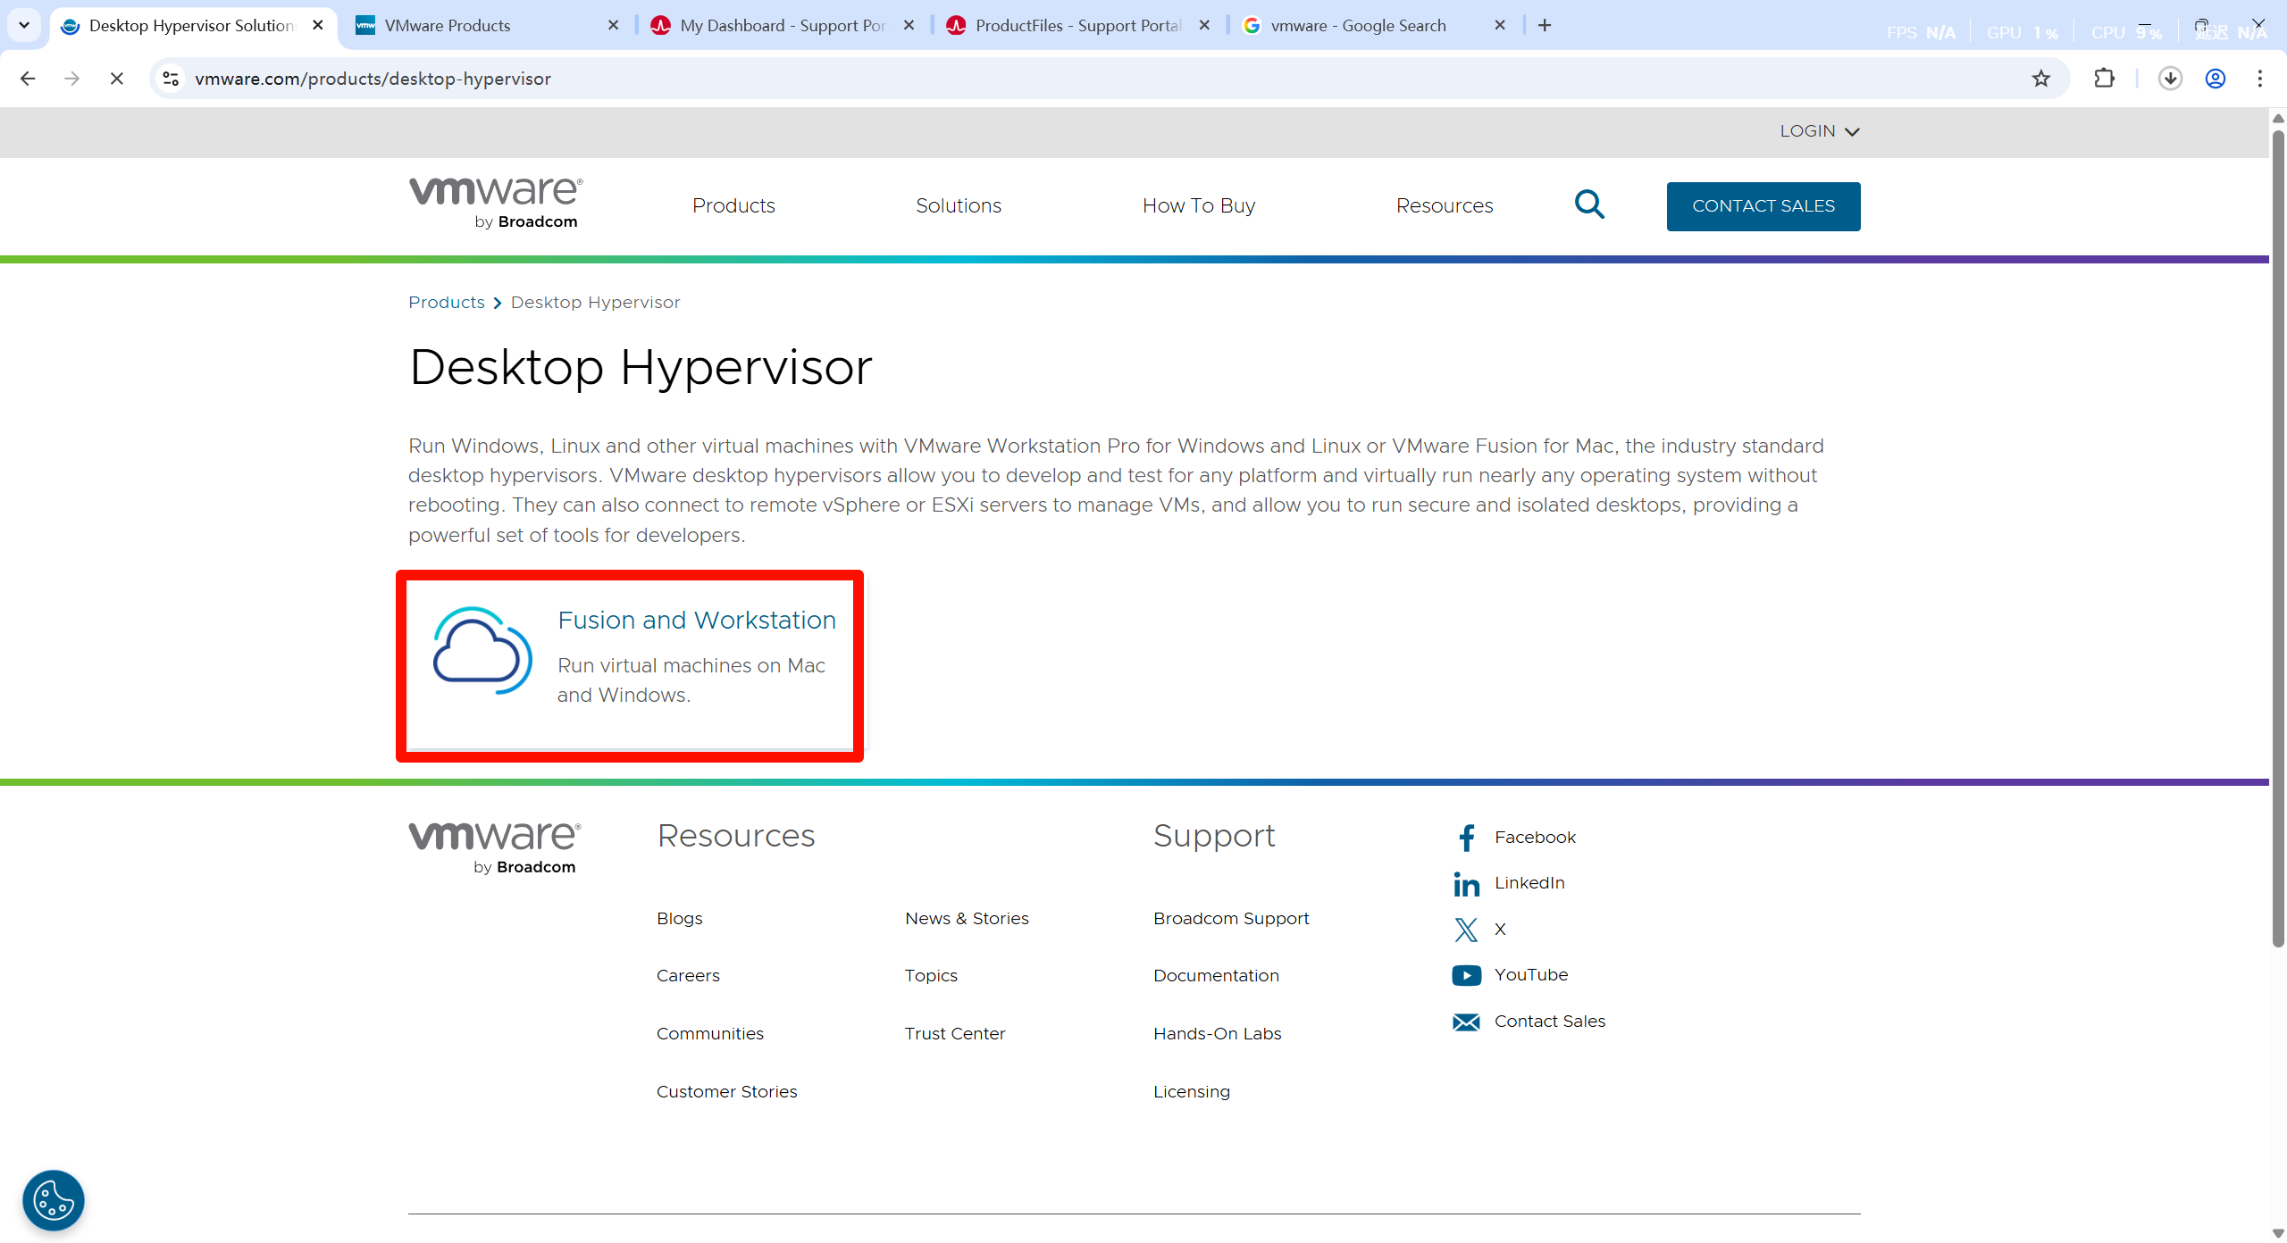Screen dimensions: 2287x1243
Task: Open the YouTube channel icon
Action: [1466, 975]
